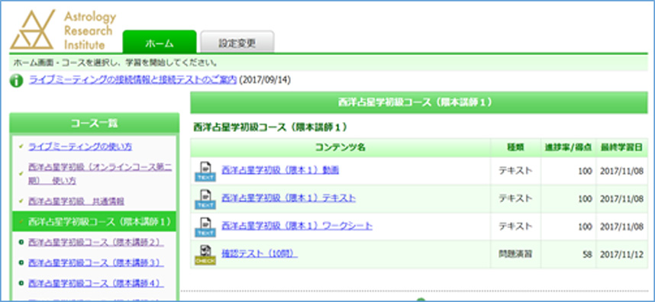The height and width of the screenshot is (302, 655).
Task: Click the TEXT icon for the テキスト row
Action: pyautogui.click(x=205, y=199)
